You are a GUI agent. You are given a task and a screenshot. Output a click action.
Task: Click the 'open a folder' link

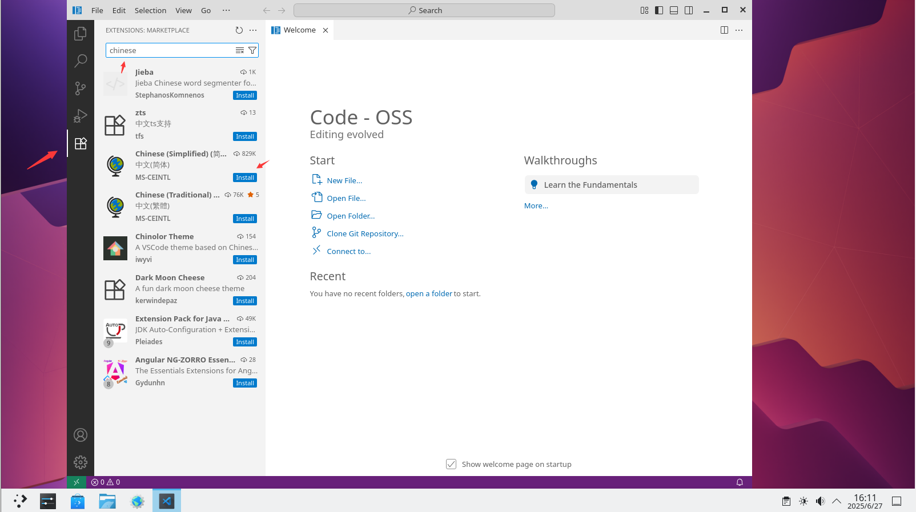coord(429,294)
